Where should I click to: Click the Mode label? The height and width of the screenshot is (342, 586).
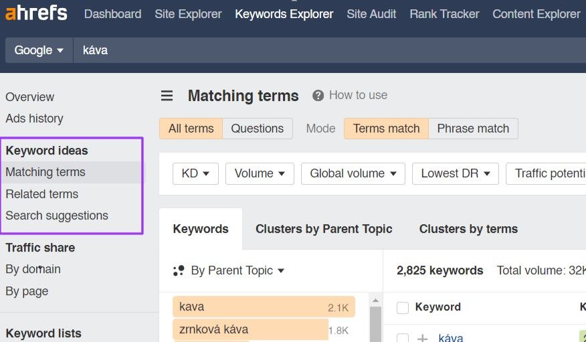[320, 129]
